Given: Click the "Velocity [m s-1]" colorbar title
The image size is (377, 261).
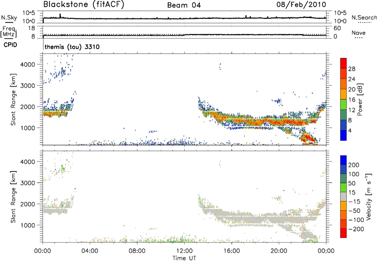Looking at the screenshot, I should [369, 196].
